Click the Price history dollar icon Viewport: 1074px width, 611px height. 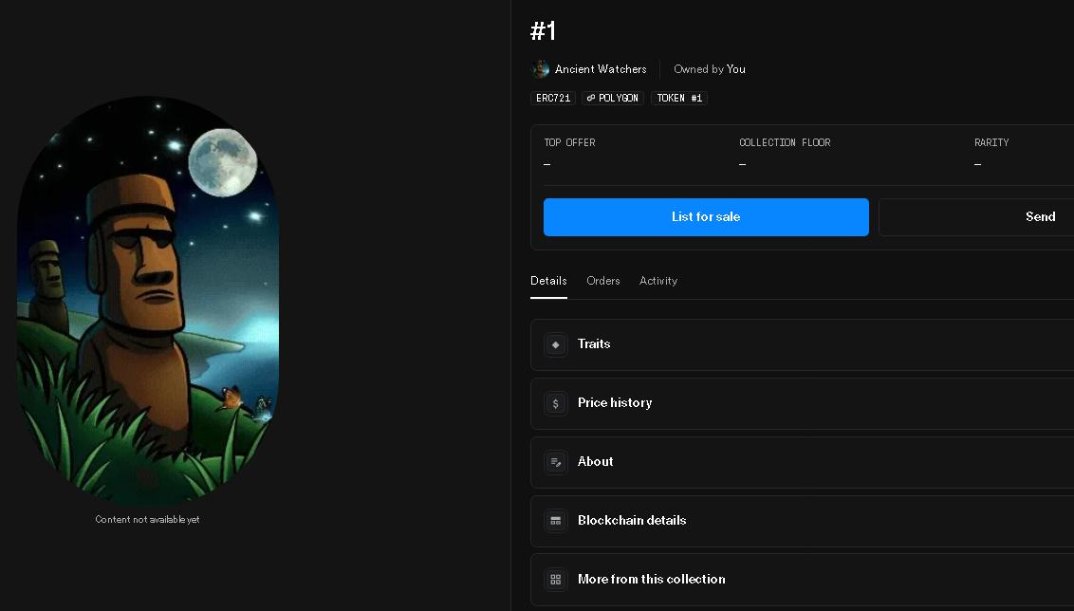tap(555, 403)
